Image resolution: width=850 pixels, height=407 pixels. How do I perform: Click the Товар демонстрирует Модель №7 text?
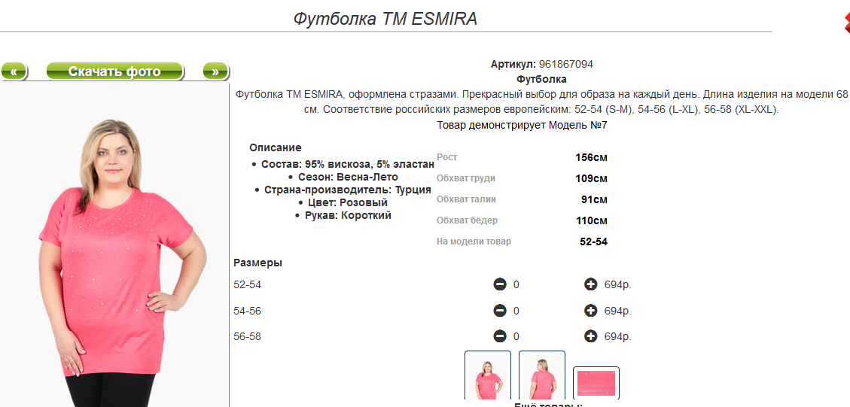pyautogui.click(x=522, y=125)
